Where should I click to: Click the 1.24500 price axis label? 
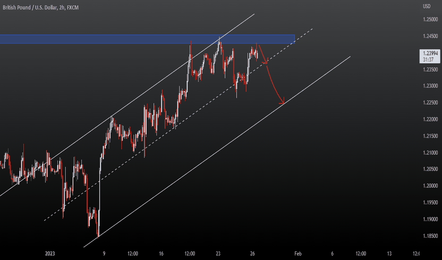point(430,36)
